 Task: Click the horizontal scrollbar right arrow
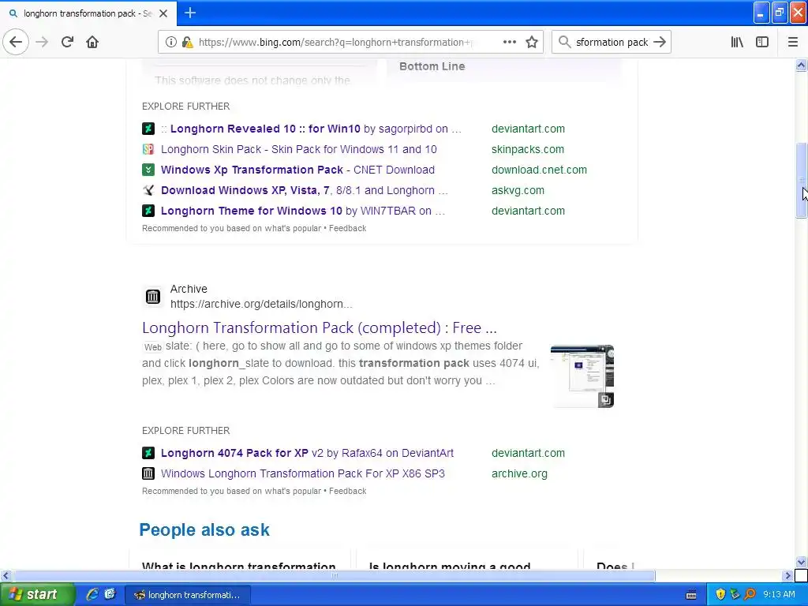pos(787,575)
